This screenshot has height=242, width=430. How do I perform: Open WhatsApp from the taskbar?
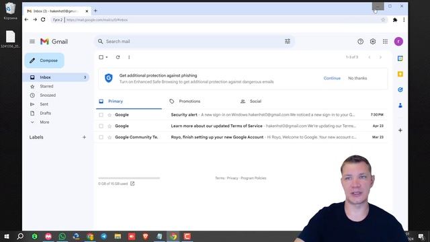(x=62, y=236)
